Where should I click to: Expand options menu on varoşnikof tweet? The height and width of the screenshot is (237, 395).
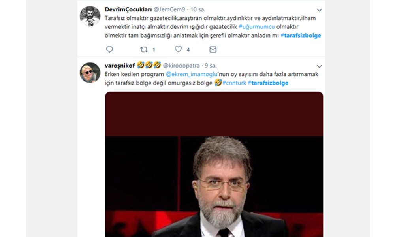pos(319,66)
